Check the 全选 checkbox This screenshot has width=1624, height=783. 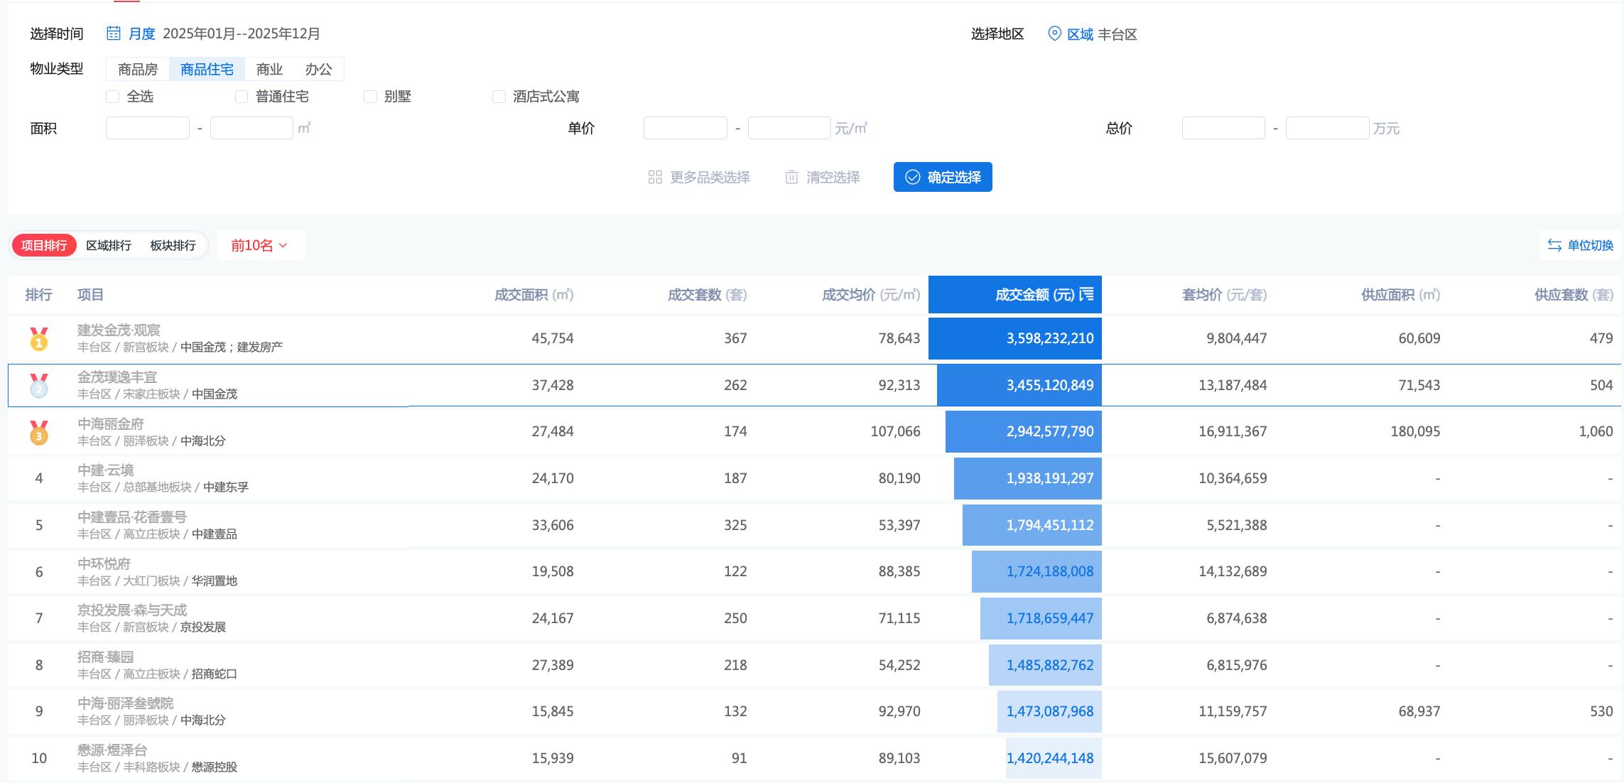[112, 97]
